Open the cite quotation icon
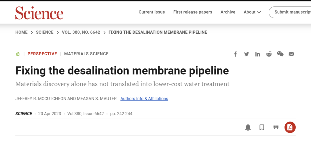Viewport: 311px width, 147px height. (276, 127)
